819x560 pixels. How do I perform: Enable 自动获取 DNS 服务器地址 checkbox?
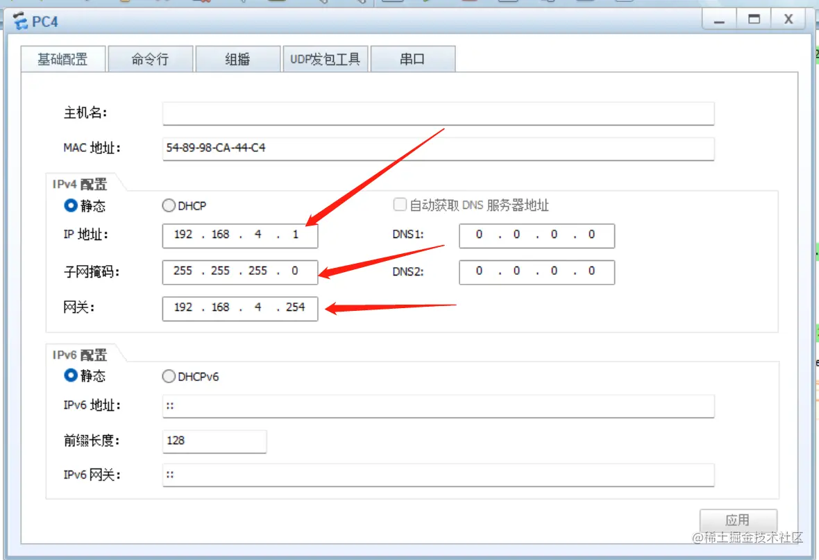400,204
